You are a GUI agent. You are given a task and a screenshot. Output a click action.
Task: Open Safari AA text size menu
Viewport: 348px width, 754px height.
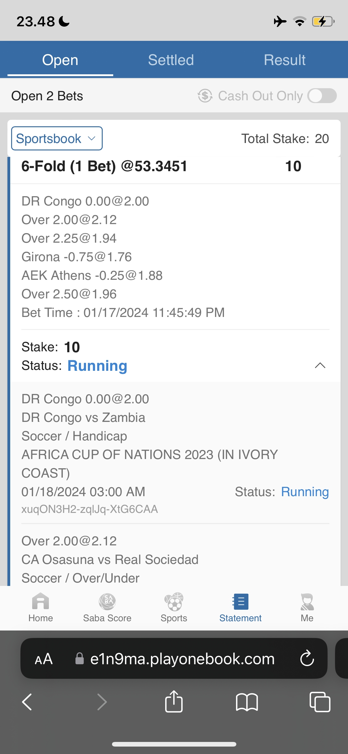pos(44,659)
